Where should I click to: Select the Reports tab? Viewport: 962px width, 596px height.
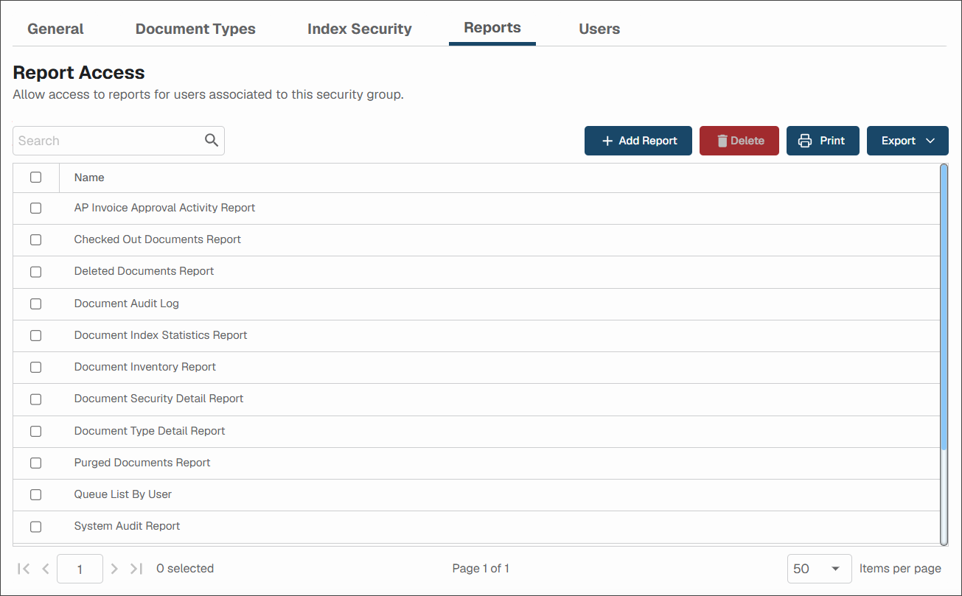point(492,28)
